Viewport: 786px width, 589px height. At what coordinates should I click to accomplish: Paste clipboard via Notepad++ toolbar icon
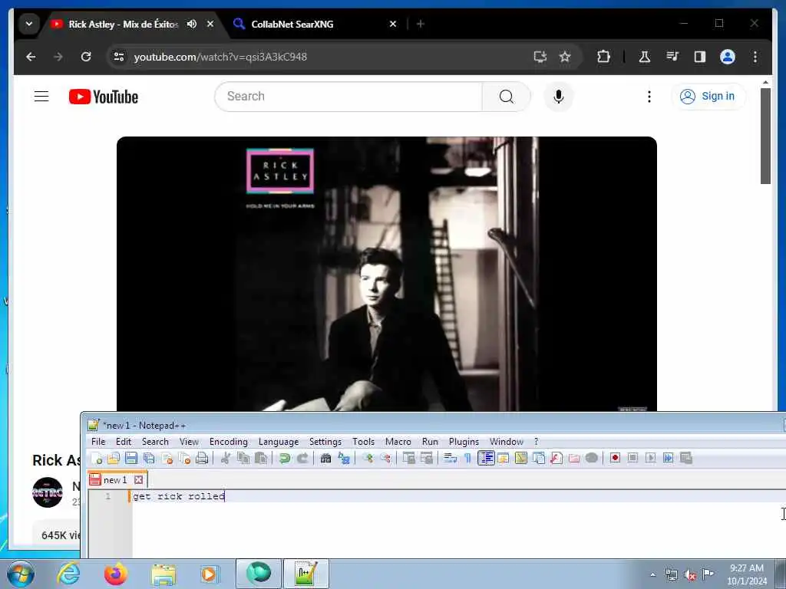coord(261,458)
